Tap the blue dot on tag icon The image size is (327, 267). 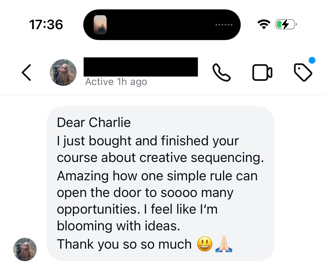click(312, 60)
